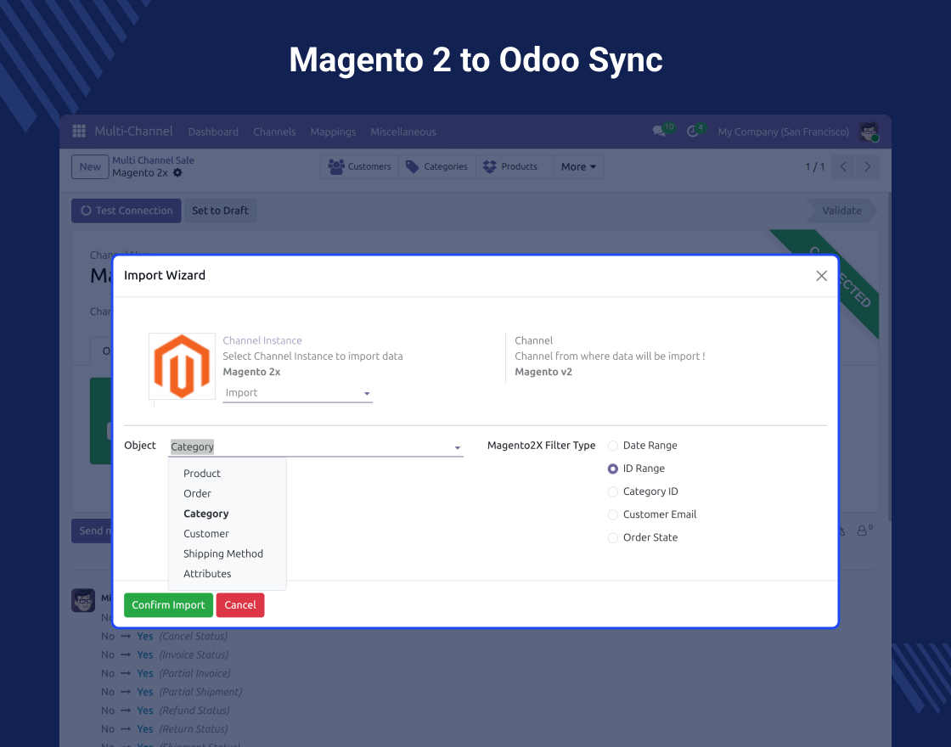Screen dimensions: 951x747
Task: Click the Multi-Channel app title
Action: click(x=133, y=131)
